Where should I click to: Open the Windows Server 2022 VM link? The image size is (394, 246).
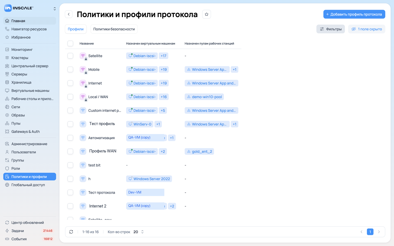(x=149, y=179)
